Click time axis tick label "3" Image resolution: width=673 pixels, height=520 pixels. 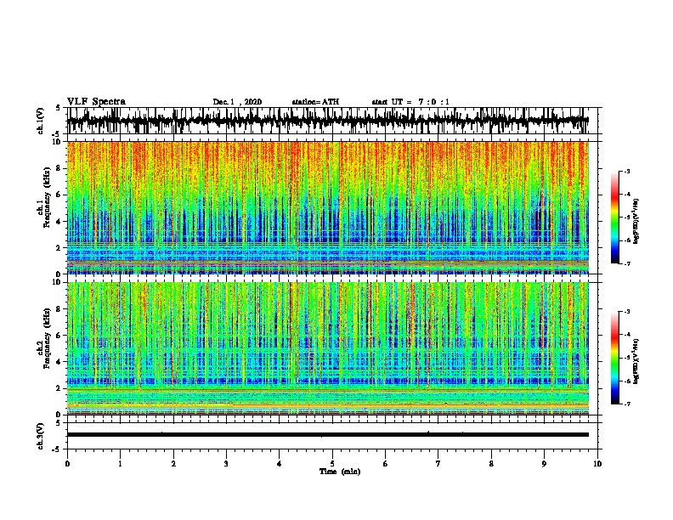pyautogui.click(x=226, y=464)
